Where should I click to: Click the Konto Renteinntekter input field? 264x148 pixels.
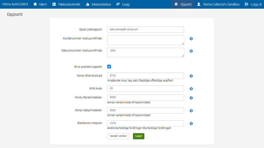(x=146, y=98)
